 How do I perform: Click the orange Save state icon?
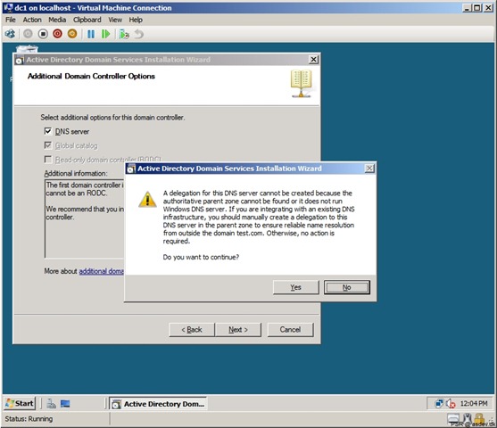(72, 34)
